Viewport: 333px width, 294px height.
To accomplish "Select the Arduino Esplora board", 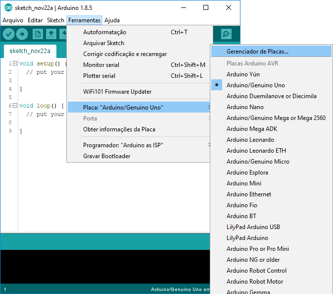I will (x=272, y=173).
